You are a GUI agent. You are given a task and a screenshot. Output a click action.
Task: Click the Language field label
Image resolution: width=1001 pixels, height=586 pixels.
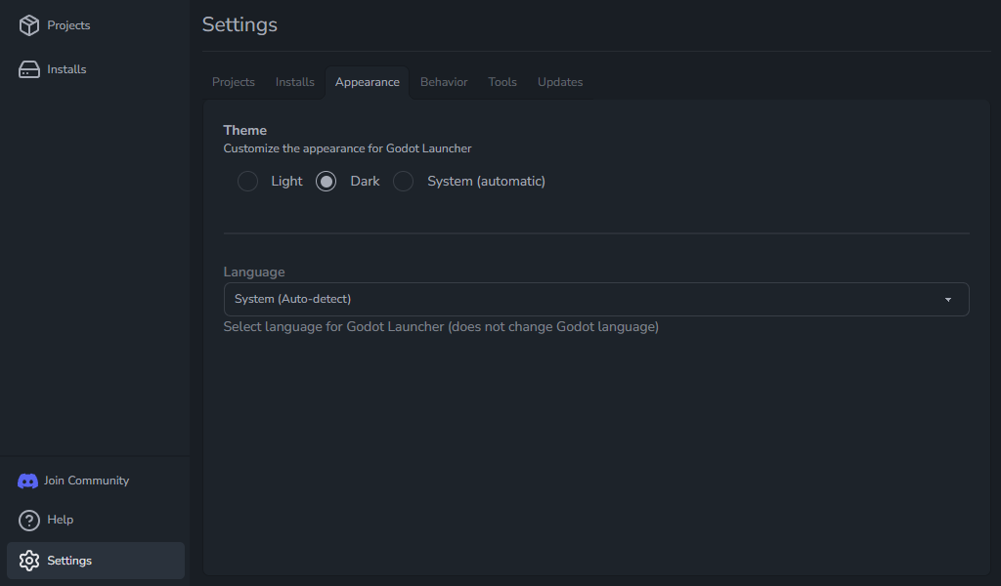click(x=254, y=272)
